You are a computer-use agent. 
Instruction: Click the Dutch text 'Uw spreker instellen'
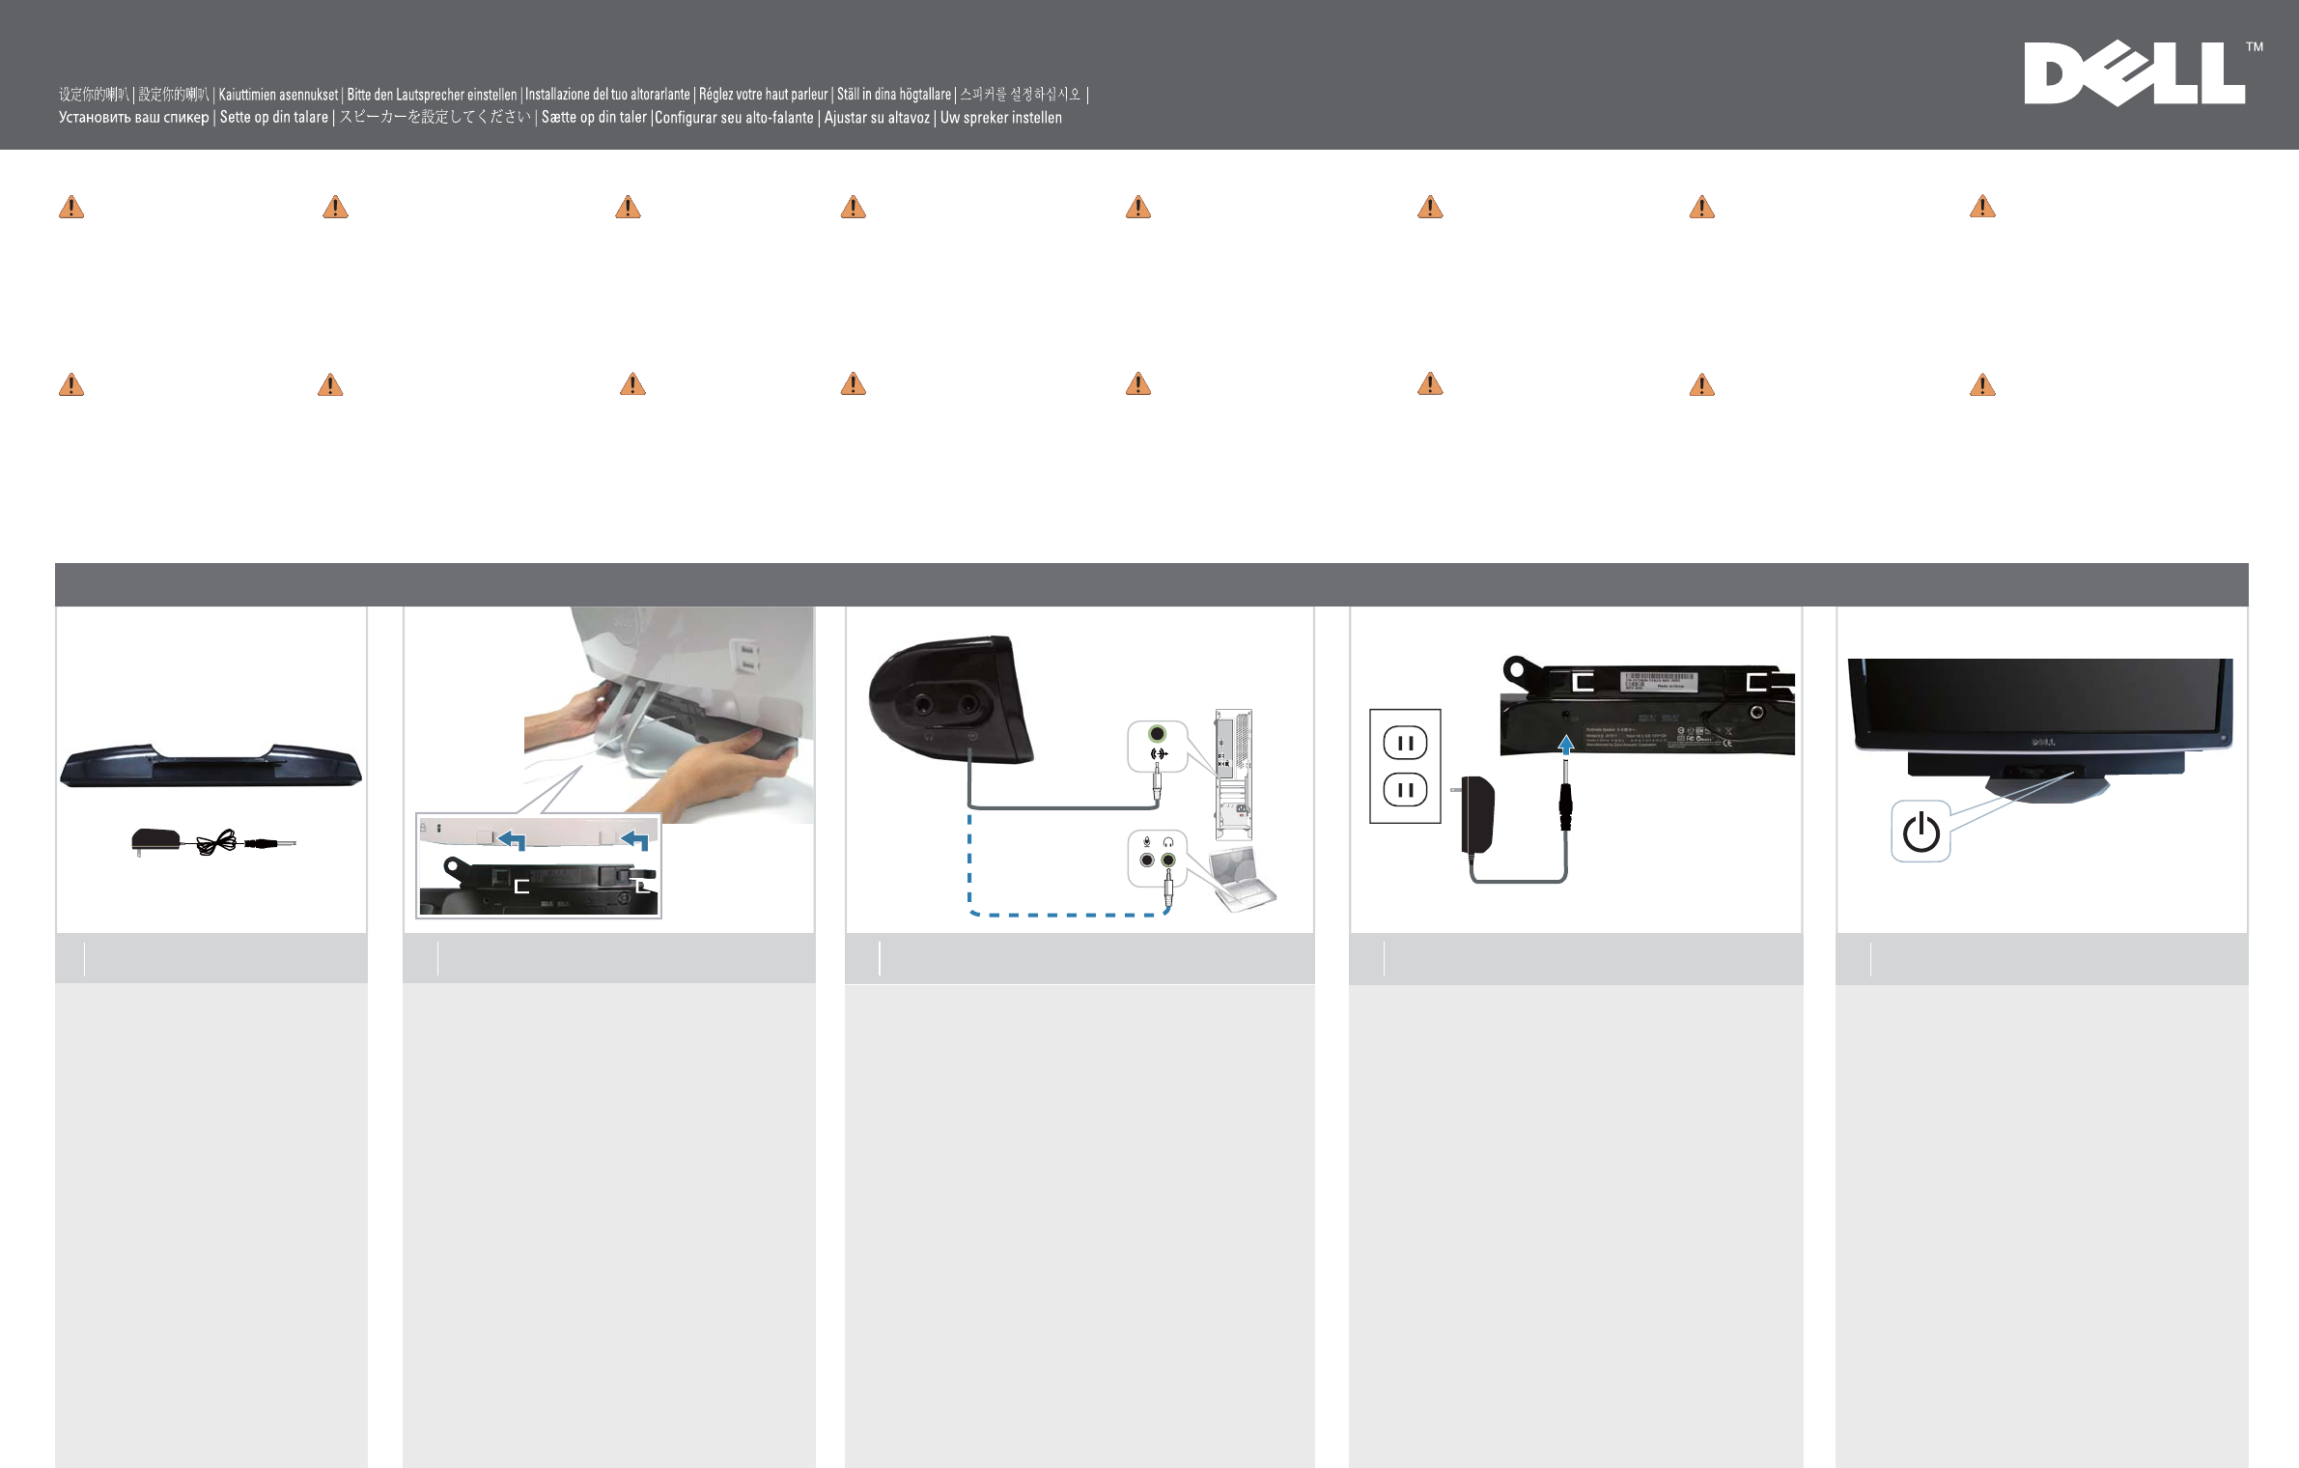[1000, 118]
